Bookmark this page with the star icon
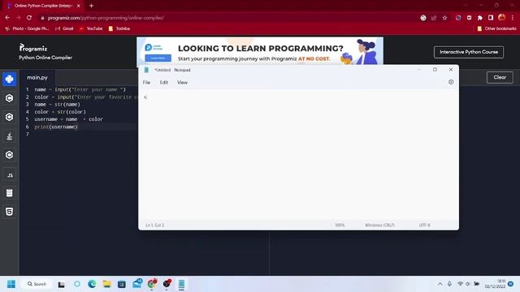 click(x=444, y=18)
